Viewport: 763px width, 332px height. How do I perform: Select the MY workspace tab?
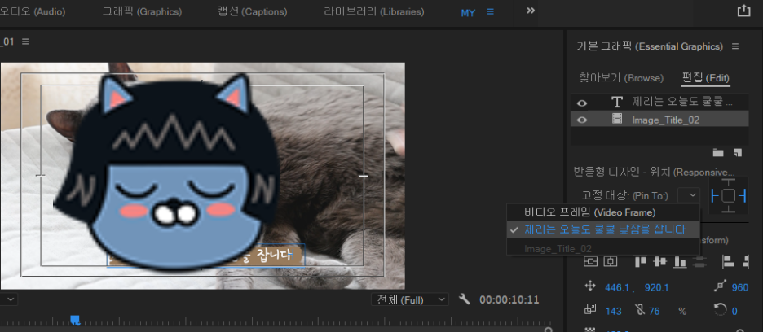468,13
